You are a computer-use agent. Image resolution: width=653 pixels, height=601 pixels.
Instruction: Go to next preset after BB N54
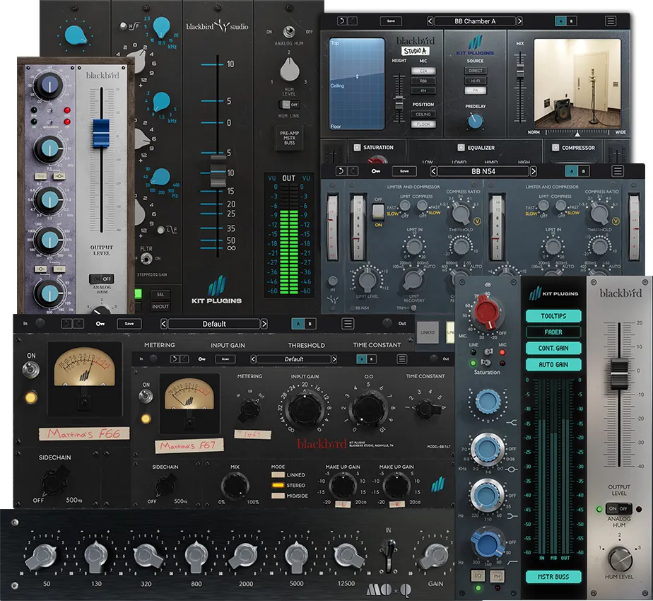pos(533,171)
